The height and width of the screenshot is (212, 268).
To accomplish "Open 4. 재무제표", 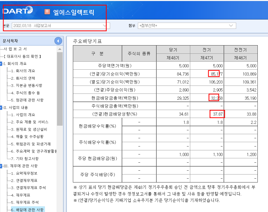I will tap(21, 195).
